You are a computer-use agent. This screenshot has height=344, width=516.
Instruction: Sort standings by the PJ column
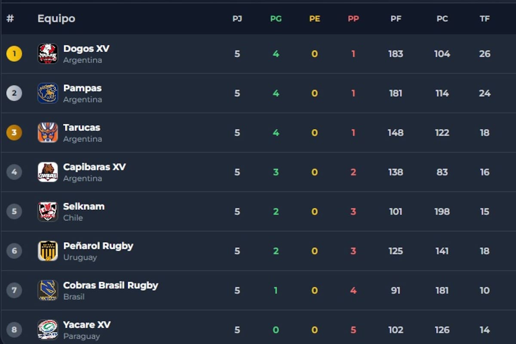coord(237,18)
